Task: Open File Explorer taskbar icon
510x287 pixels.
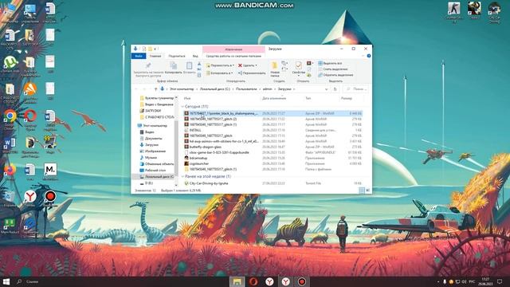Action: (237, 281)
